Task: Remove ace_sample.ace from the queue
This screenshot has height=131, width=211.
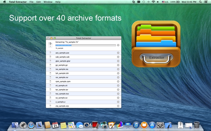Action: 118,53
